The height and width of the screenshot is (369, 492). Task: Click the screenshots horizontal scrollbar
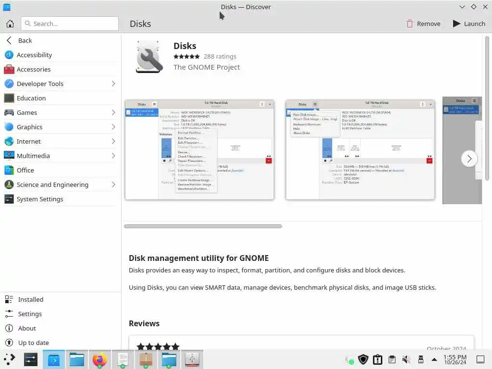[203, 226]
